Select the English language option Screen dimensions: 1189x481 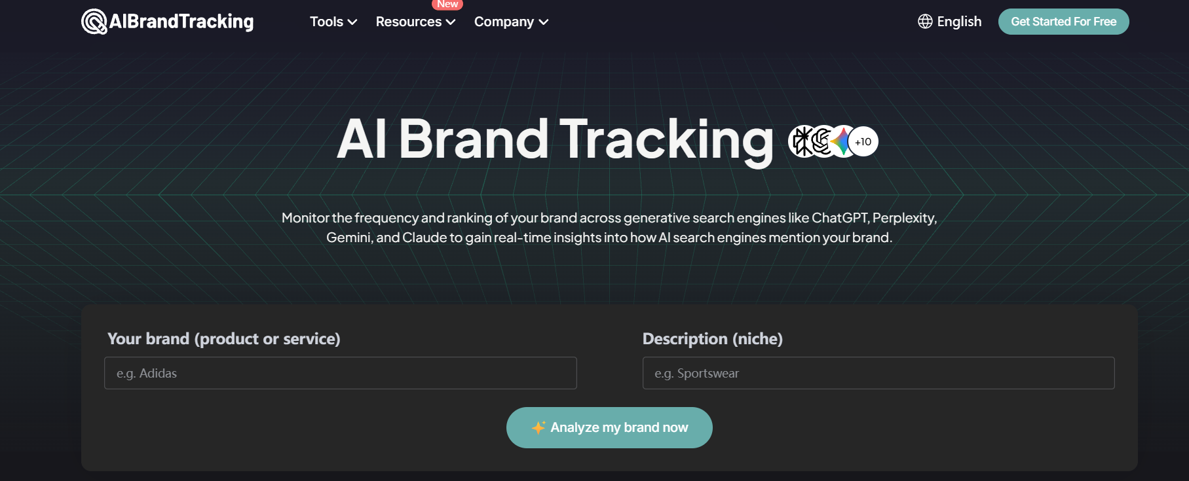pyautogui.click(x=959, y=22)
